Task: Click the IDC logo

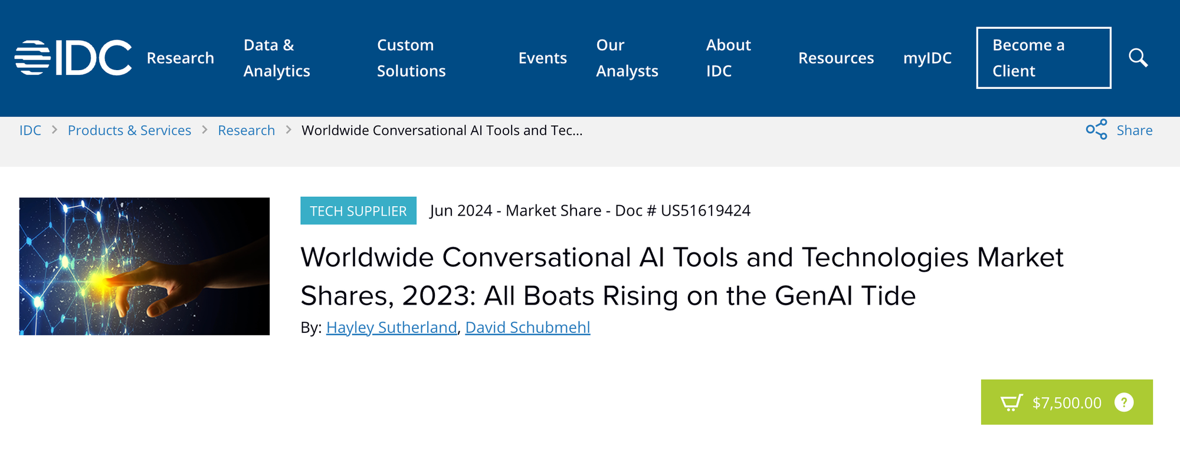Action: [x=73, y=58]
